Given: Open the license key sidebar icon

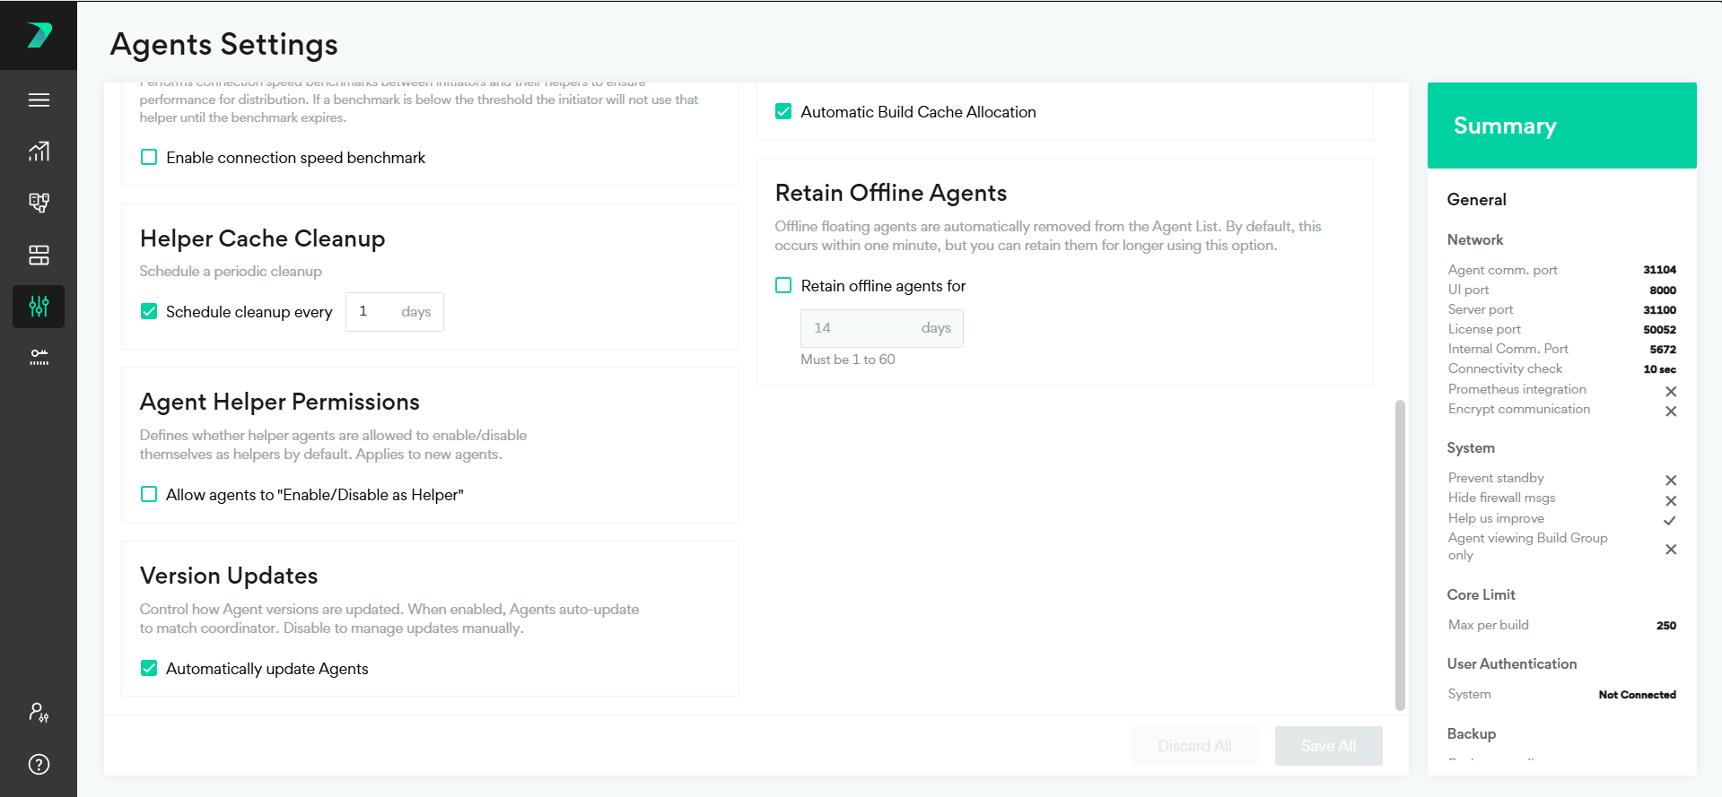Looking at the screenshot, I should pyautogui.click(x=39, y=358).
